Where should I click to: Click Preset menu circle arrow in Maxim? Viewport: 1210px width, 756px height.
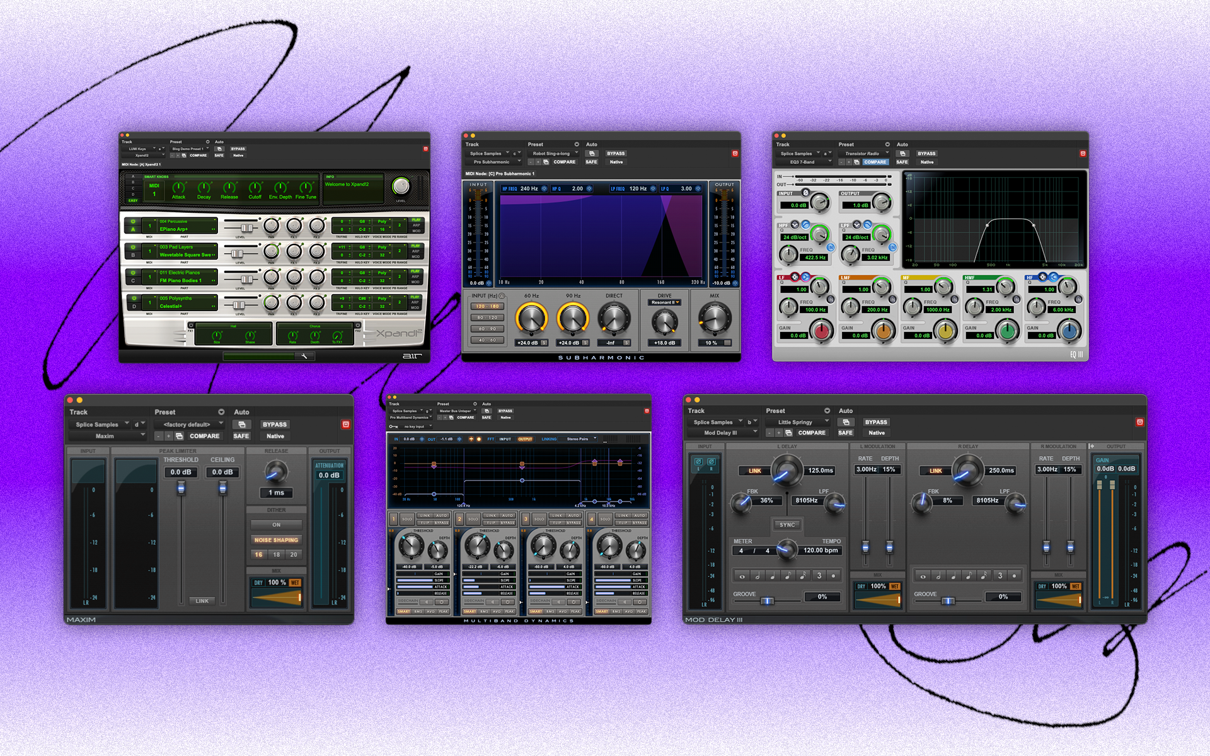221,412
